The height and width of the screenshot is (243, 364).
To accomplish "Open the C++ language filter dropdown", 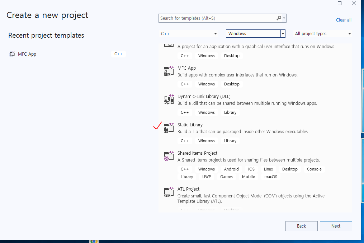I will (x=189, y=34).
